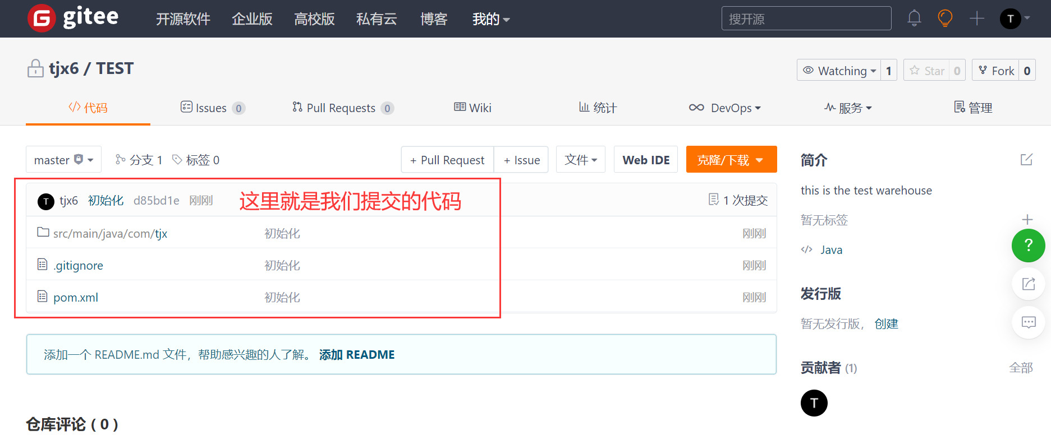Open commit d85bd1e
1051x435 pixels.
pos(157,201)
